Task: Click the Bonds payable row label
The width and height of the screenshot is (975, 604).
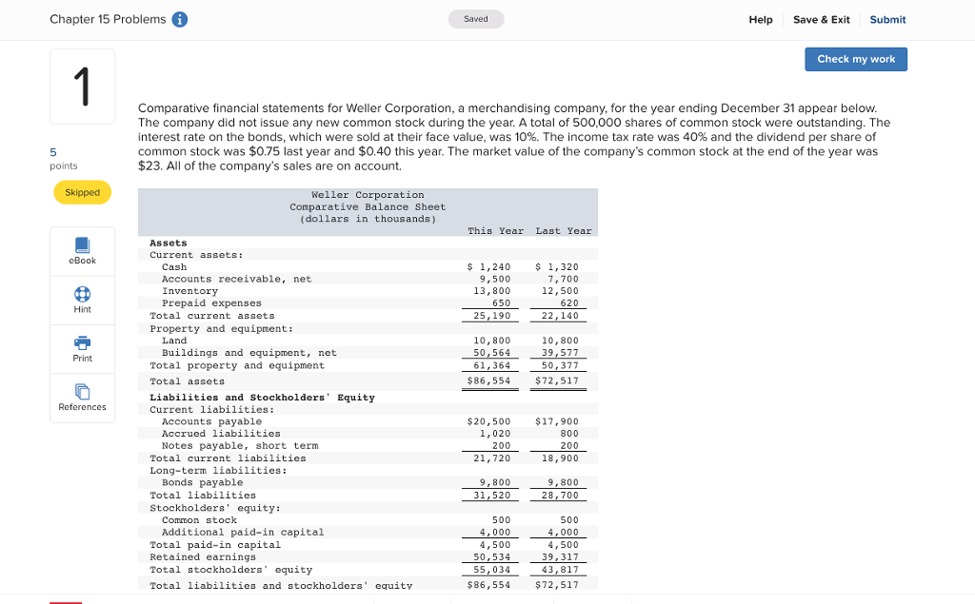Action: [x=202, y=483]
